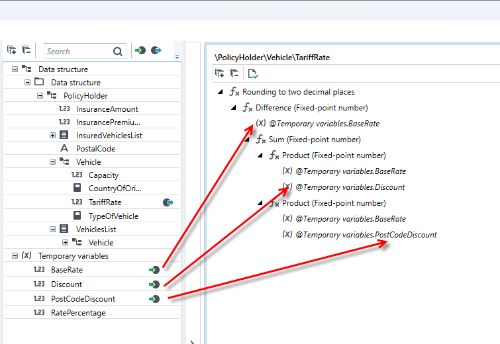Click output marker icon beside TariffRate
Viewport: 500px width, 344px height.
click(168, 202)
